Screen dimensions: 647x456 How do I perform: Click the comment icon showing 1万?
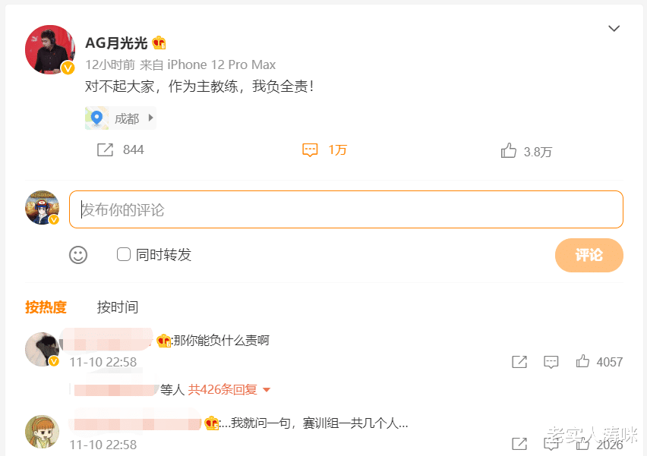coord(310,150)
